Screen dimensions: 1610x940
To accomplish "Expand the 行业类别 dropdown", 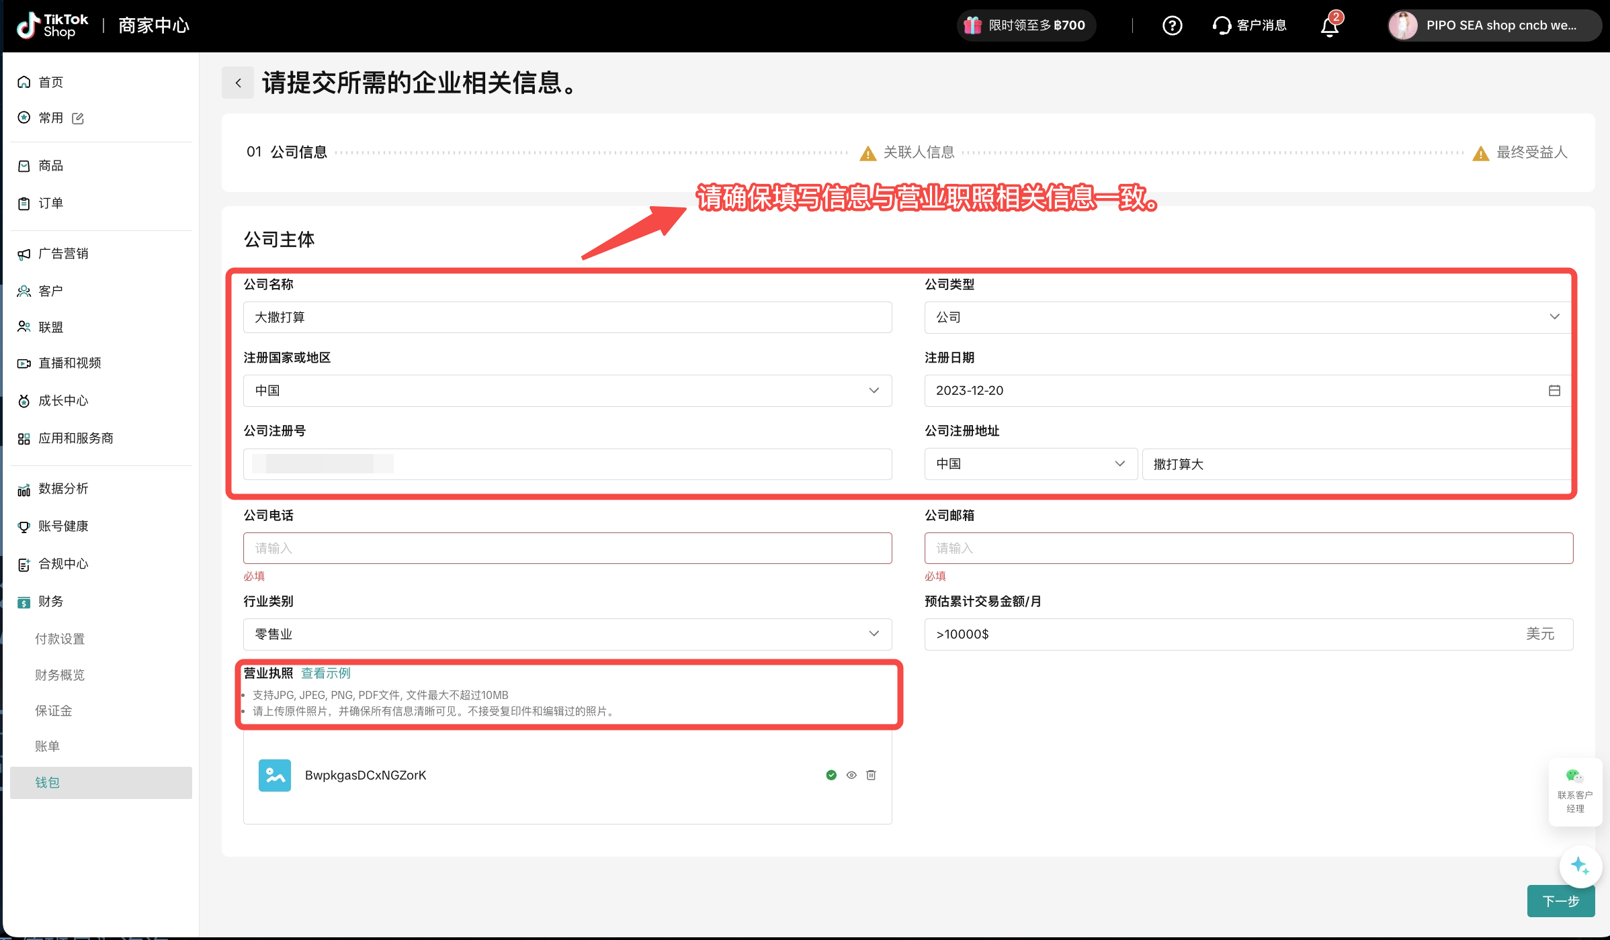I will [874, 634].
